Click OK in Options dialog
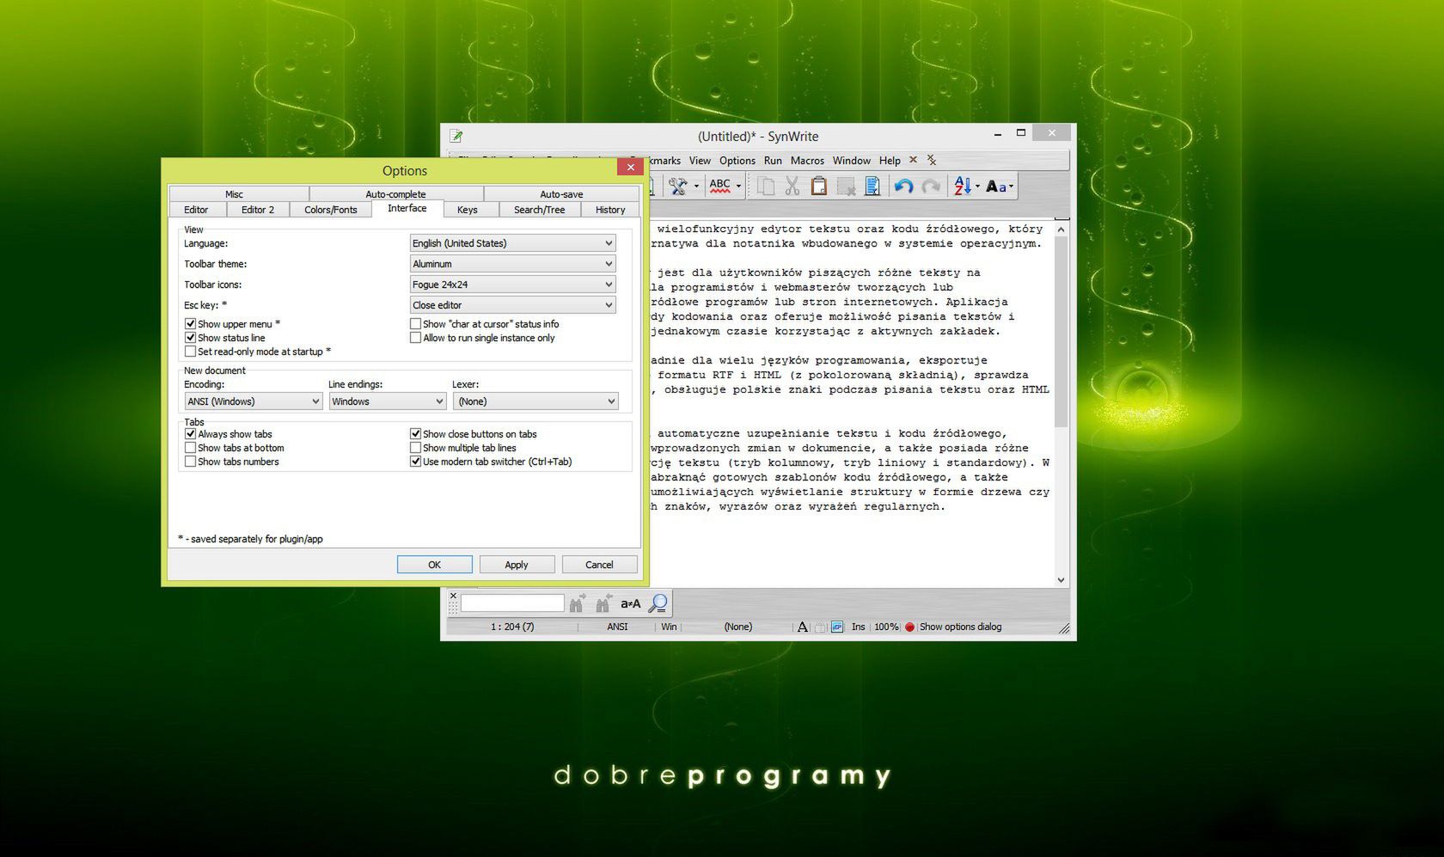 [x=434, y=565]
